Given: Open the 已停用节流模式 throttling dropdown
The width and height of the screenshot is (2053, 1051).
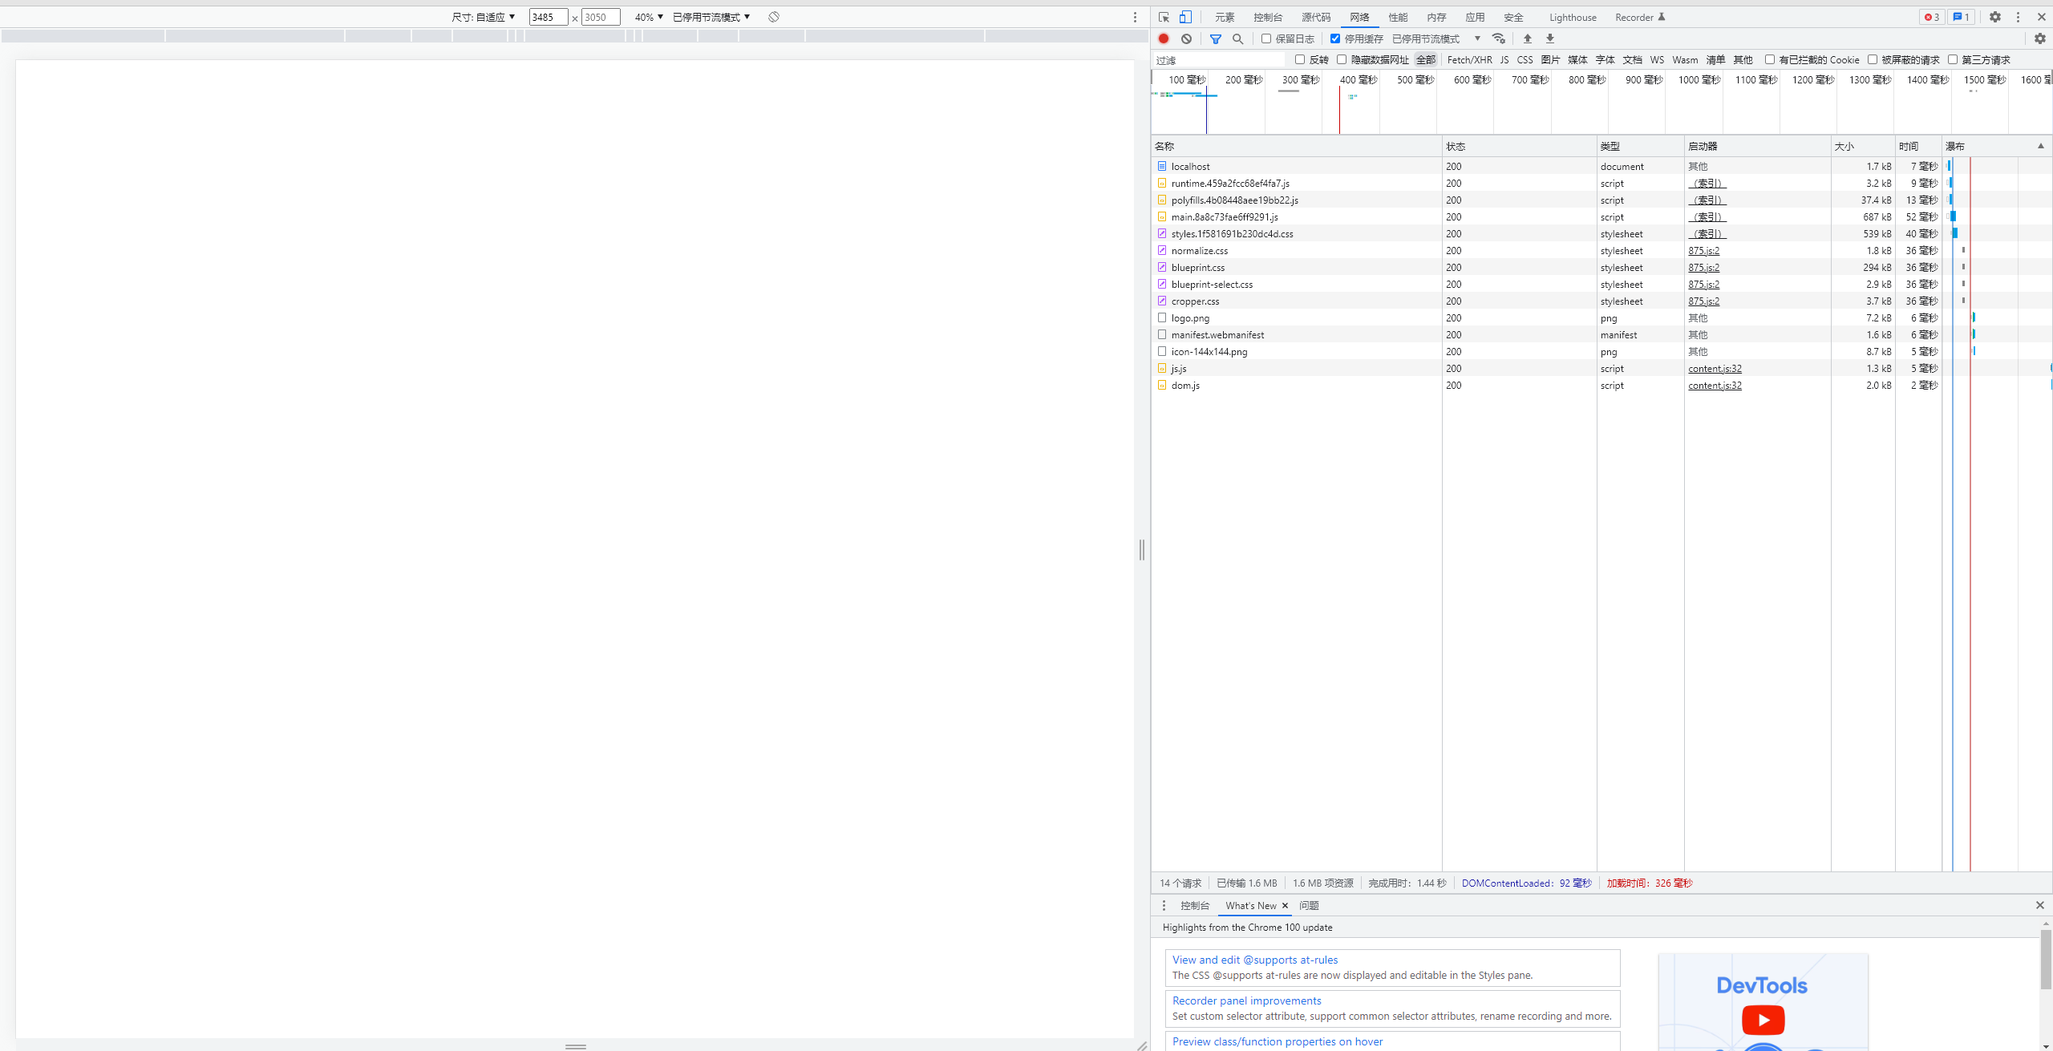Looking at the screenshot, I should click(x=709, y=17).
